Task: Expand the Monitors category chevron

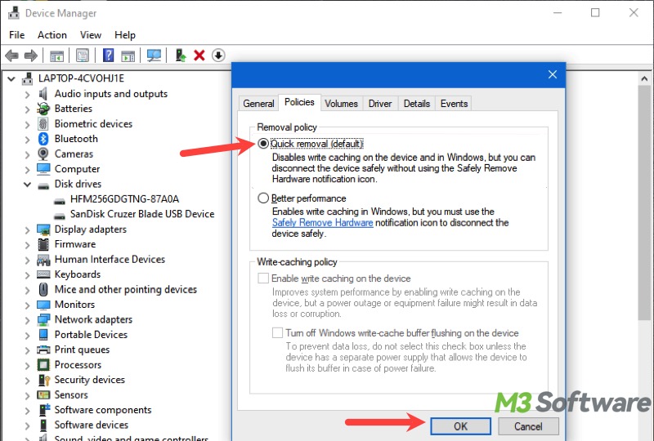Action: [x=28, y=305]
